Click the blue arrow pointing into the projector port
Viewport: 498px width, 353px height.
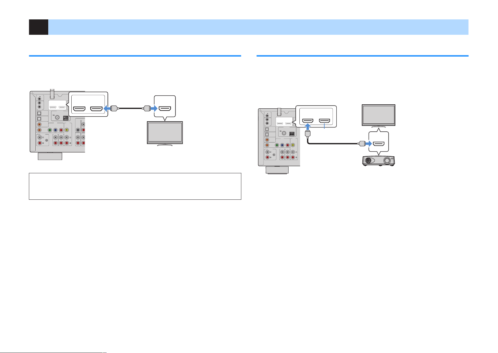(x=369, y=143)
